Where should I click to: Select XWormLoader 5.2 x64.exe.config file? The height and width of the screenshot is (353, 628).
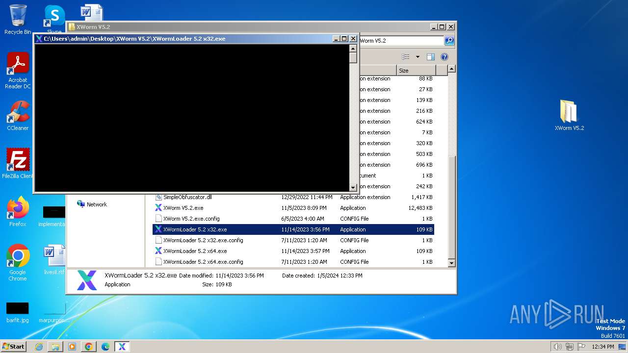coord(203,262)
